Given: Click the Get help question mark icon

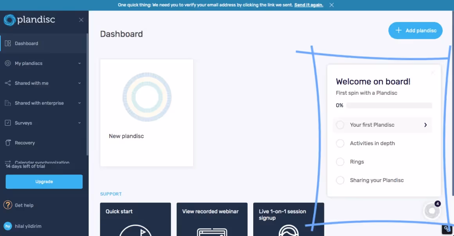Looking at the screenshot, I should click(8, 205).
